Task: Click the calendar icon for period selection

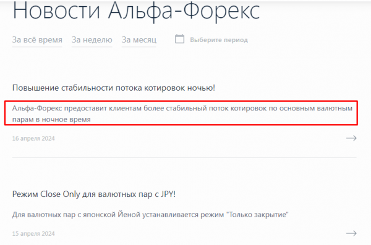Action: tap(179, 39)
